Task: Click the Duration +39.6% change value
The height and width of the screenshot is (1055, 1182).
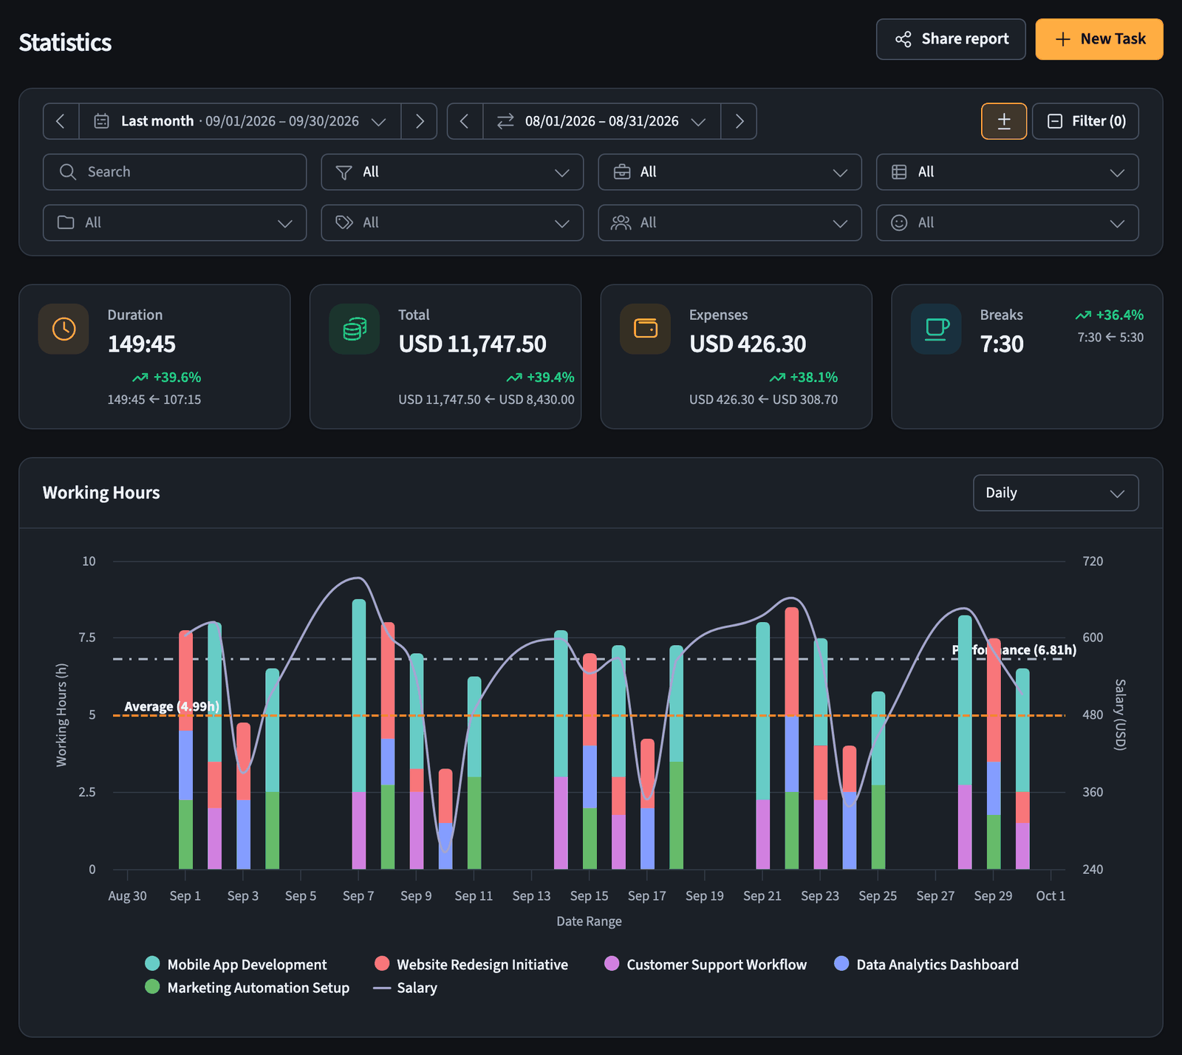Action: click(167, 378)
